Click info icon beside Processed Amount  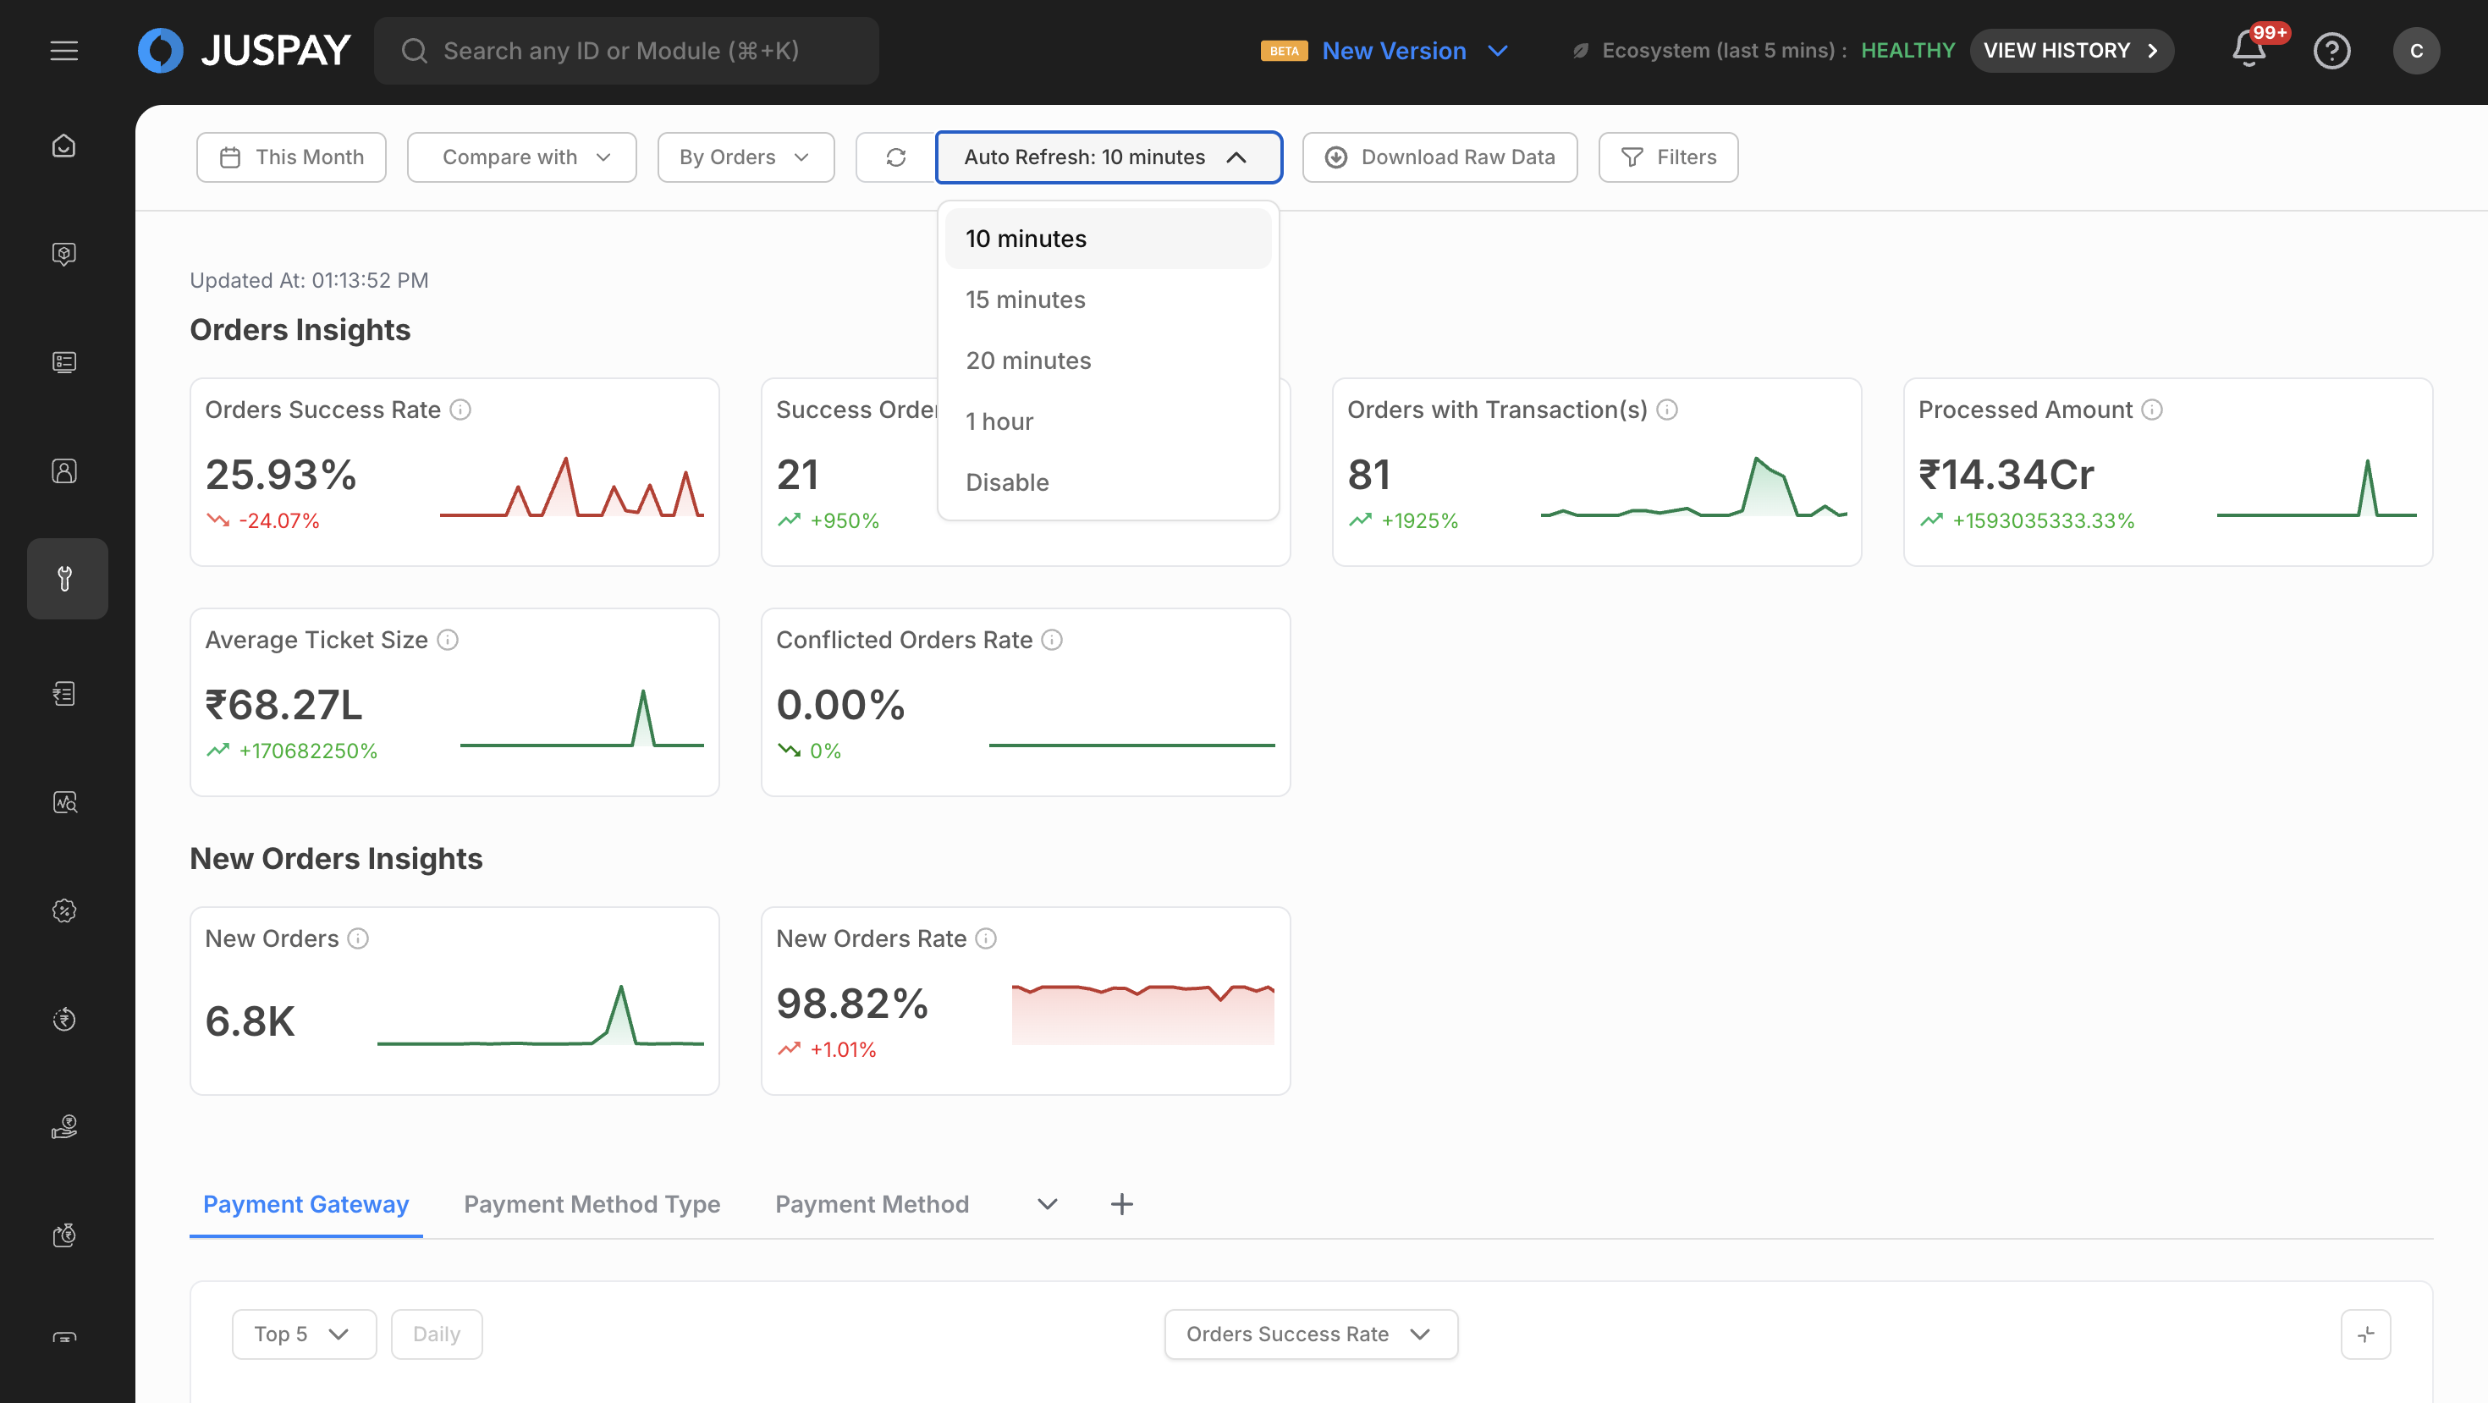tap(2152, 410)
